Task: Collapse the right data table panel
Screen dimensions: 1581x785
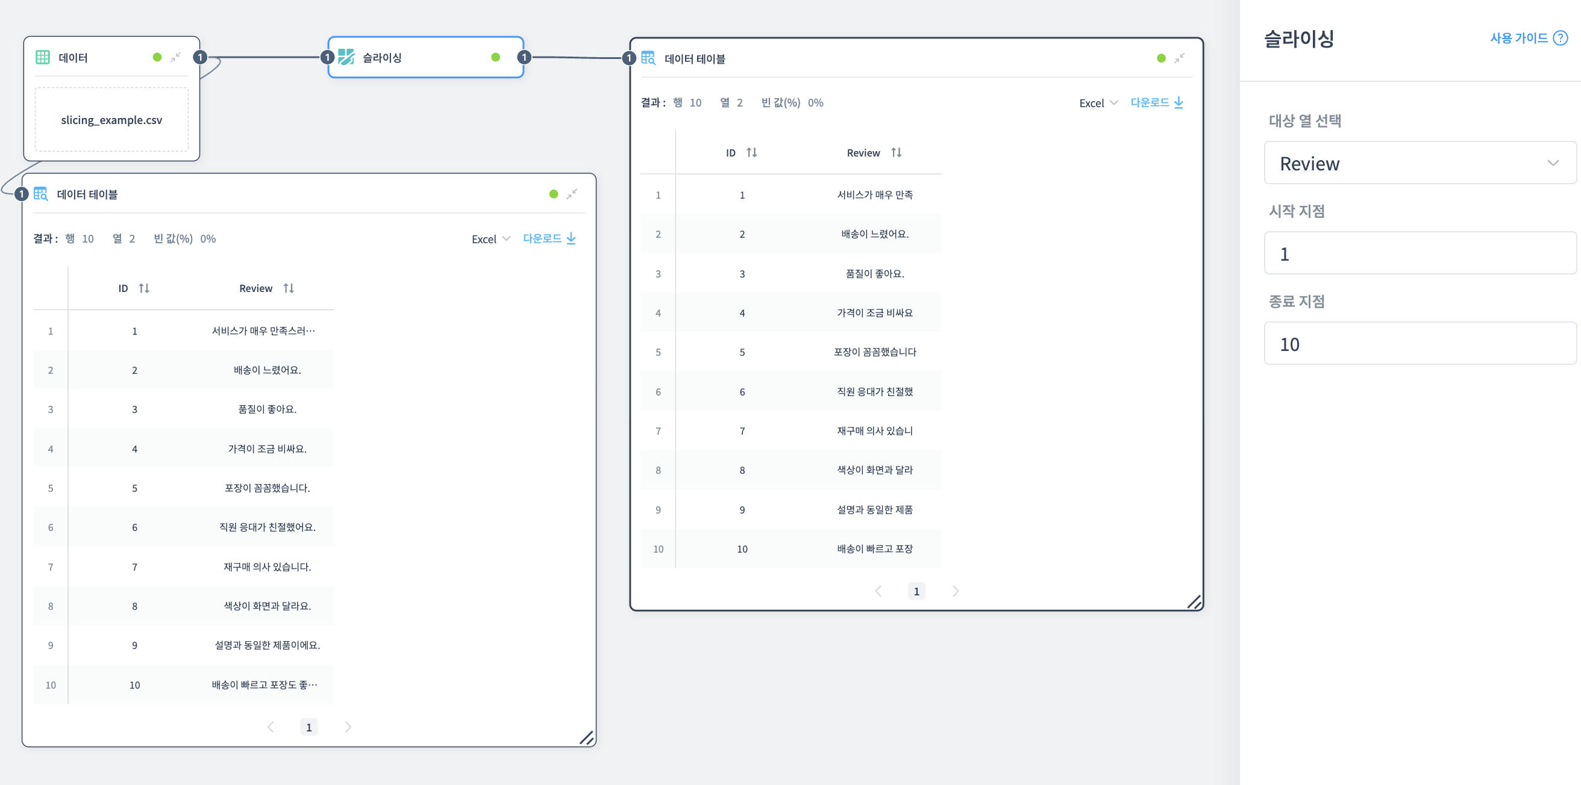Action: 1179,58
